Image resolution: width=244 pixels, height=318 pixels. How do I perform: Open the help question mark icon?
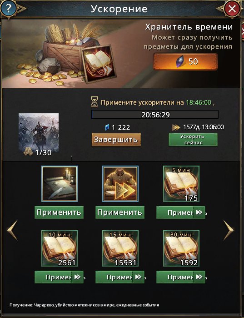(9, 9)
